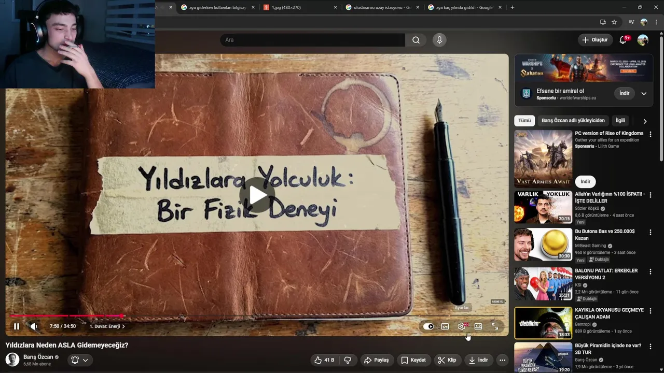Open the Chrome three-dot menu
The image size is (664, 373).
click(x=656, y=22)
